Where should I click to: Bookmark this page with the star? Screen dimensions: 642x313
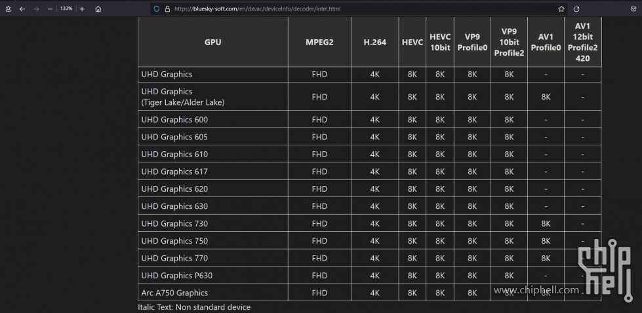click(x=561, y=9)
